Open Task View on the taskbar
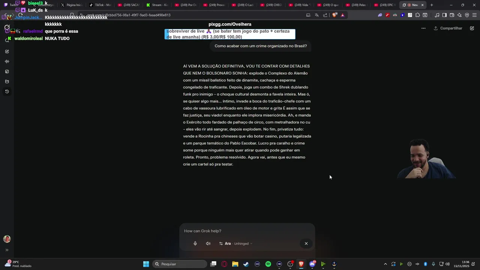This screenshot has height=270, width=480. pos(213,264)
